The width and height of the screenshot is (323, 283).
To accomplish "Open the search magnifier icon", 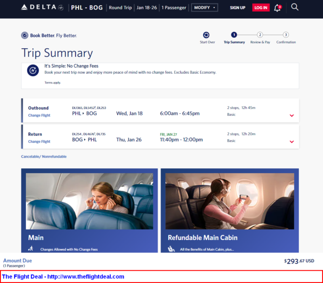I will click(295, 7).
